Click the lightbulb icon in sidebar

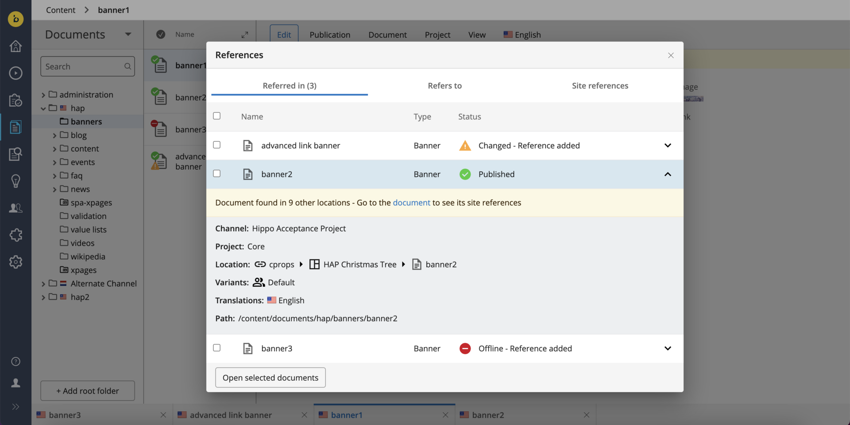pyautogui.click(x=15, y=181)
